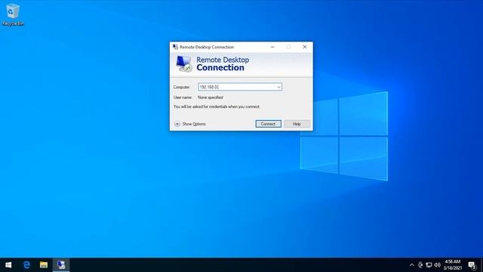
Task: Select Remote Desktop Connection taskbar icon
Action: click(61, 265)
